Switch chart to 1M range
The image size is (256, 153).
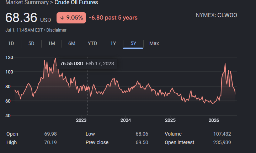(52, 44)
